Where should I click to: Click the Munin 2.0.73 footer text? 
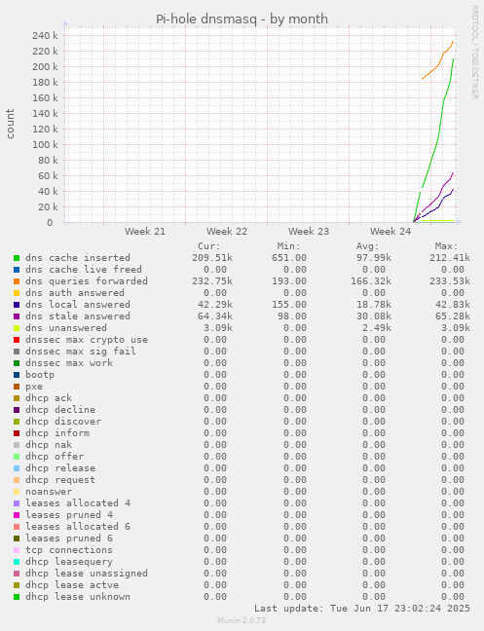[x=242, y=620]
